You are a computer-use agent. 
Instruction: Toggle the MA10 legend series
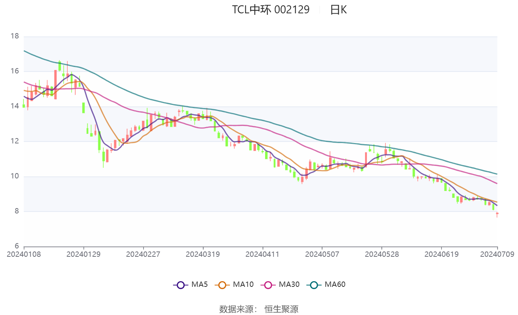(234, 284)
